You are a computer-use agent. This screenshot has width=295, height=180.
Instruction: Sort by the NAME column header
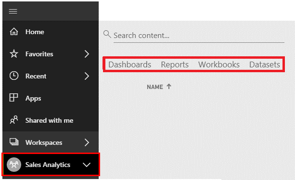point(155,87)
